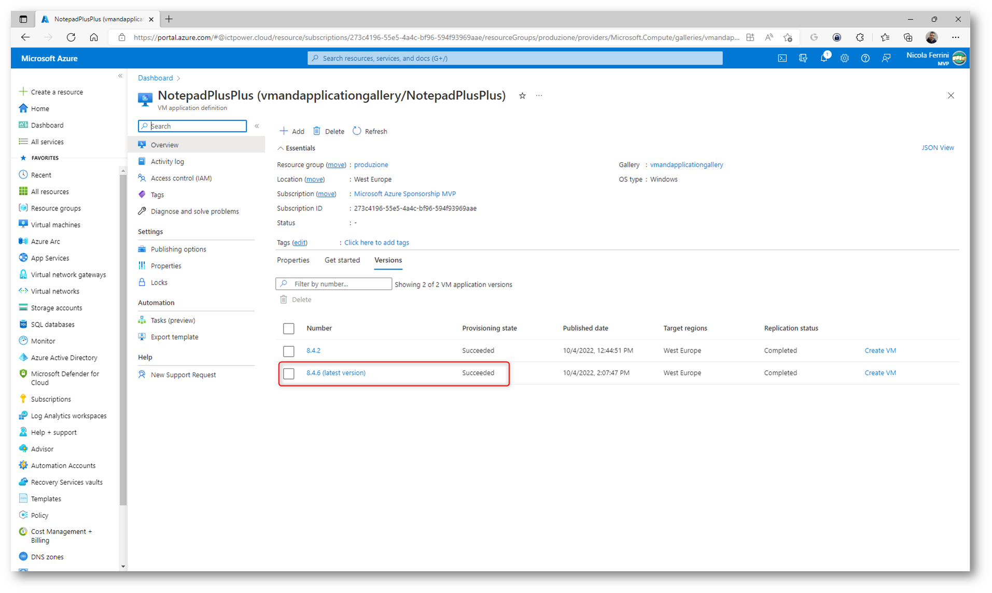The width and height of the screenshot is (992, 593).
Task: Open Access control (IAM) menu item
Action: 181,178
